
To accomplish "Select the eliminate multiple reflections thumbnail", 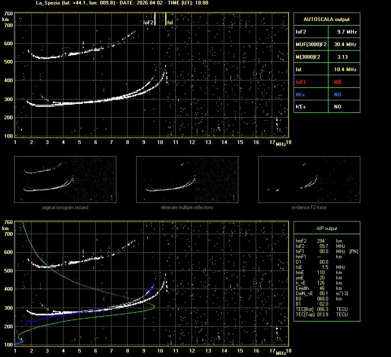I will click(187, 180).
